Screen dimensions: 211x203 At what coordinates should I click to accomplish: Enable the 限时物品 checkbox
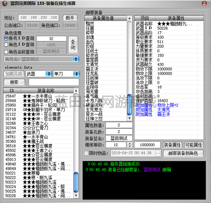[86, 153]
